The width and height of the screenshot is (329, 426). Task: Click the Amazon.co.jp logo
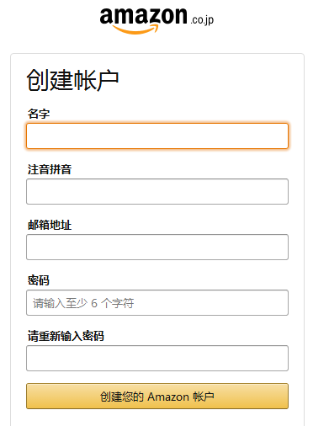click(157, 21)
